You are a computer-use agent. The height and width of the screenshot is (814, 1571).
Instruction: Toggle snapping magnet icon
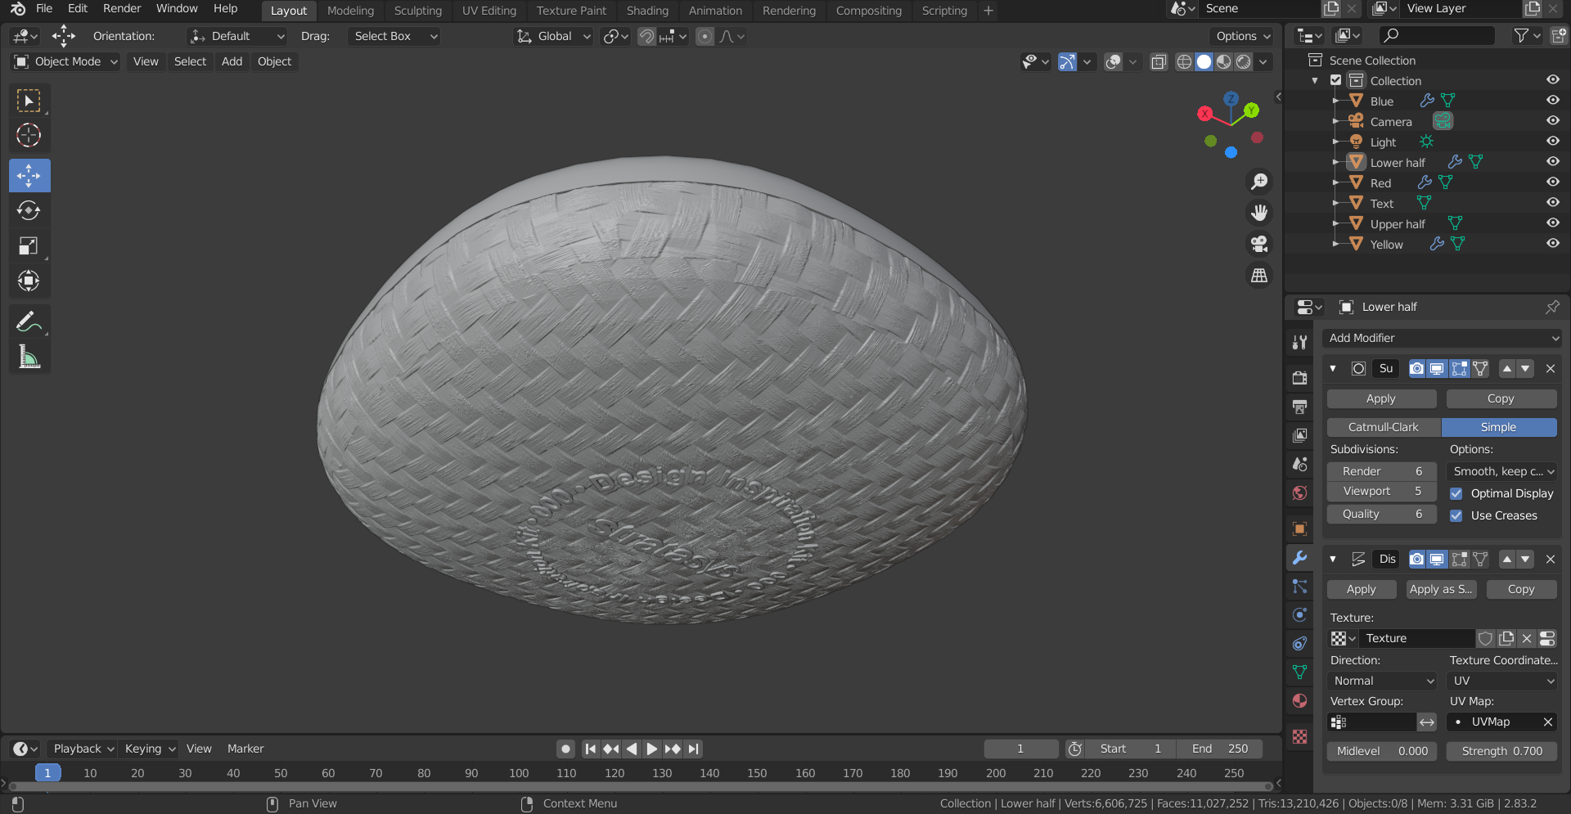646,37
